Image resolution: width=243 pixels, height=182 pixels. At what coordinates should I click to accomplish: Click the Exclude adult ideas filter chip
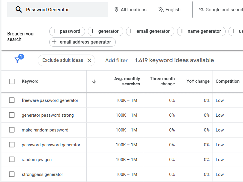66,60
